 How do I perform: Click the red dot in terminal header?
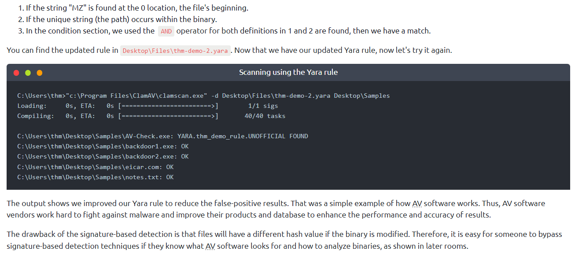click(x=17, y=73)
